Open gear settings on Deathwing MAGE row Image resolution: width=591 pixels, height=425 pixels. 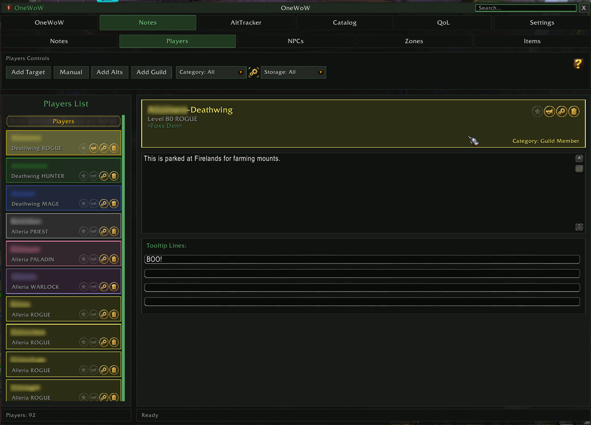104,204
